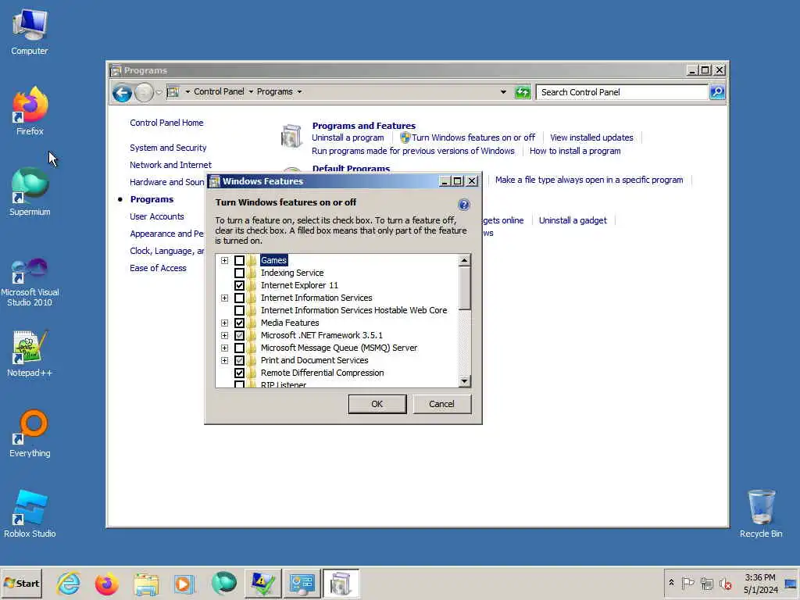Click the Action Center flag tray icon
Image resolution: width=800 pixels, height=600 pixels.
[687, 583]
